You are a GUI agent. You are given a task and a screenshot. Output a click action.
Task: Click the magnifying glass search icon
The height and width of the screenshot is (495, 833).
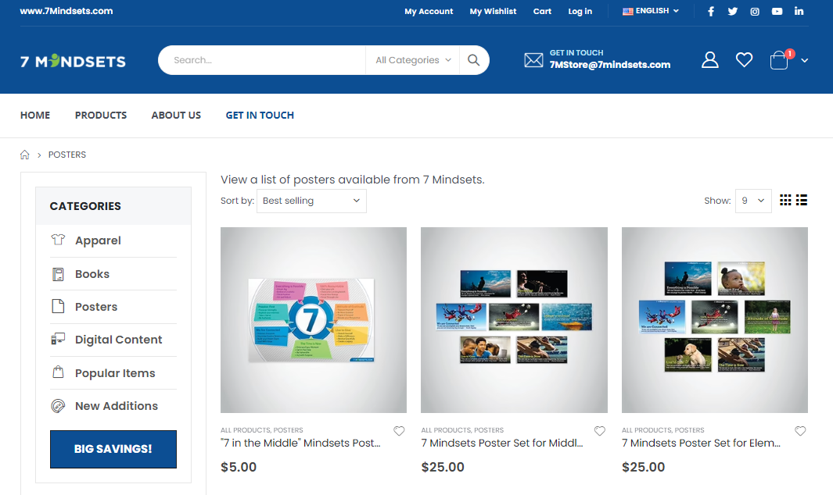coord(473,60)
